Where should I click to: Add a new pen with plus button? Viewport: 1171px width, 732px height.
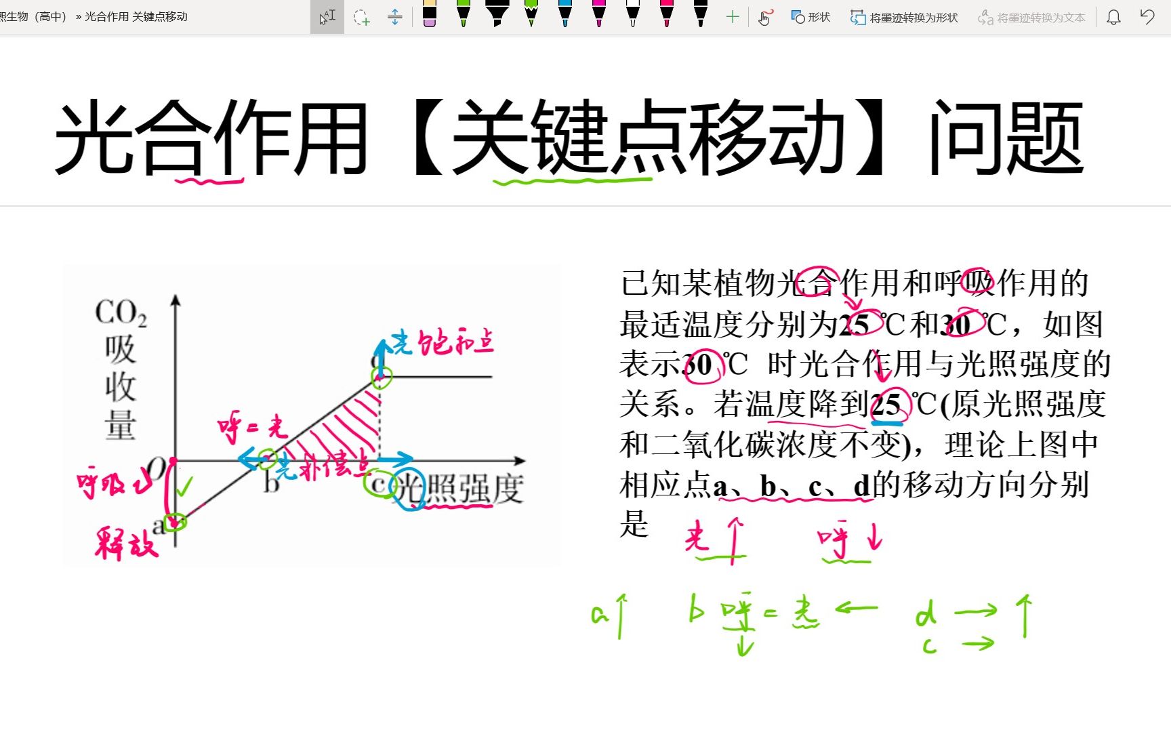732,17
